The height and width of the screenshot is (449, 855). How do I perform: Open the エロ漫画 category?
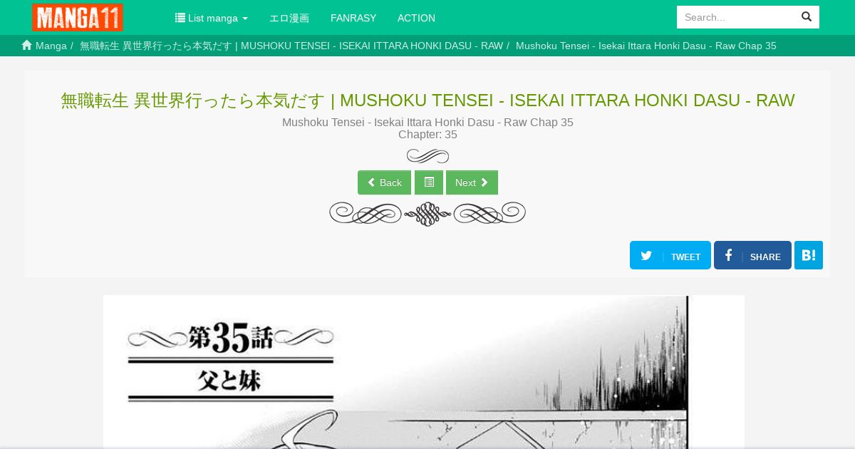tap(289, 18)
